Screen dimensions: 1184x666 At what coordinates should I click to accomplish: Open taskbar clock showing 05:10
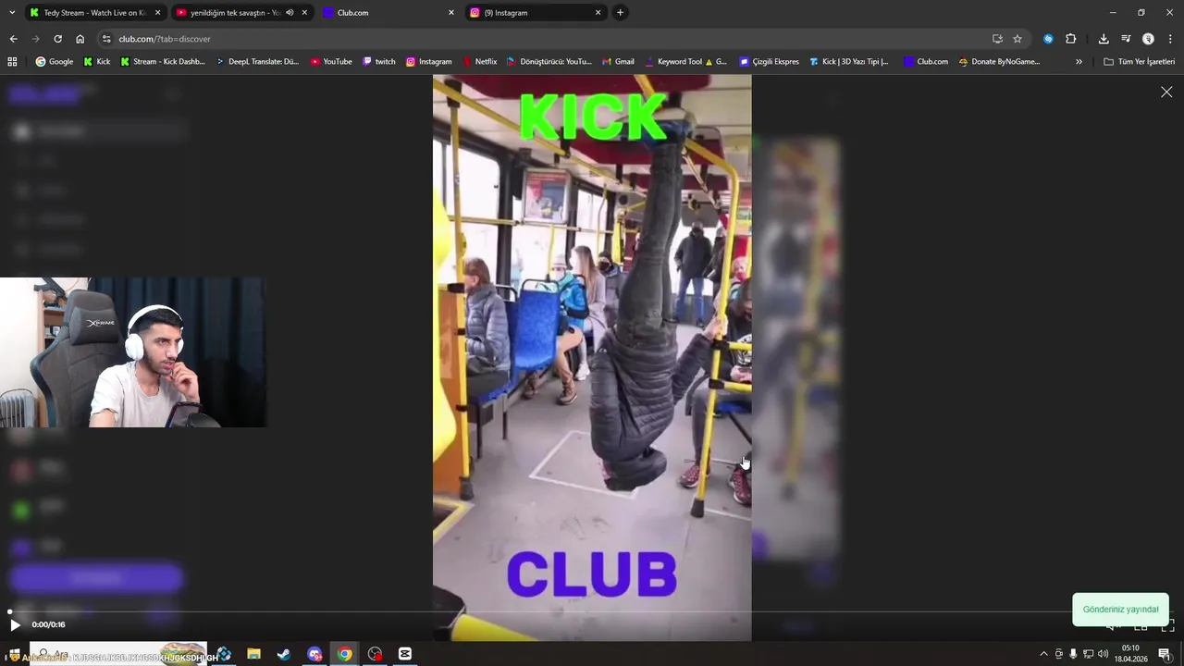coord(1130,654)
